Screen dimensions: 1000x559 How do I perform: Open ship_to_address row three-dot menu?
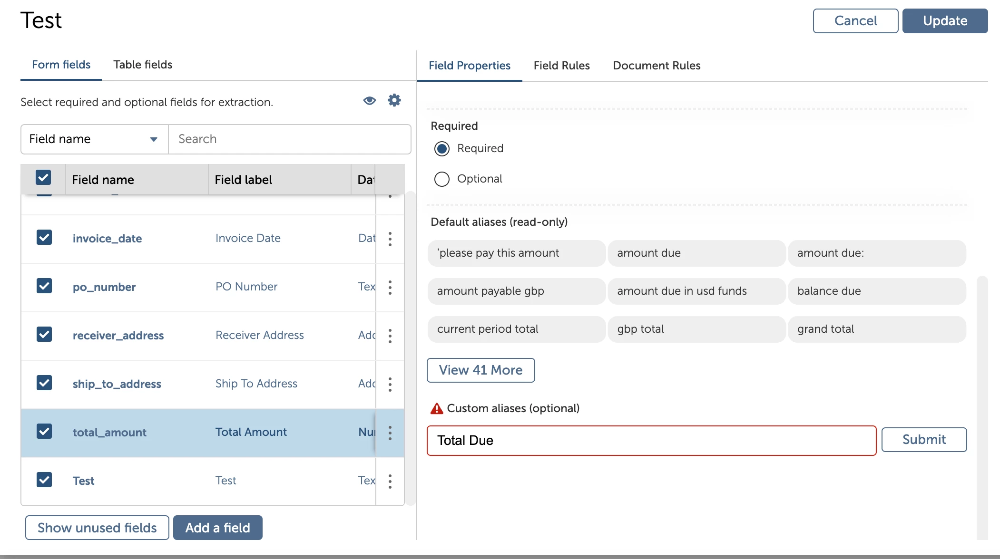[390, 384]
